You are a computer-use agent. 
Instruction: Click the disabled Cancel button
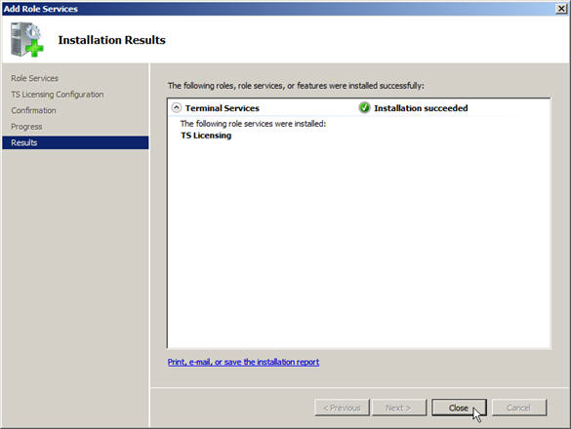519,408
